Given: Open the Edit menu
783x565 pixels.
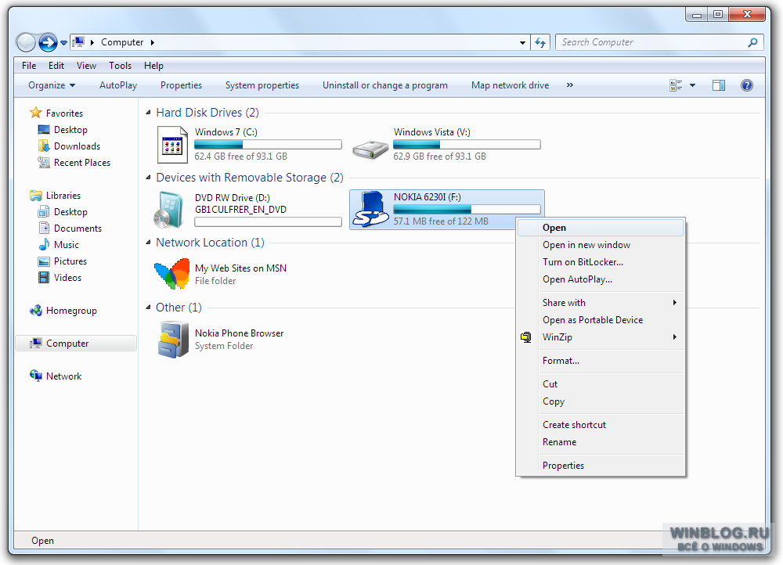Looking at the screenshot, I should click(x=56, y=66).
